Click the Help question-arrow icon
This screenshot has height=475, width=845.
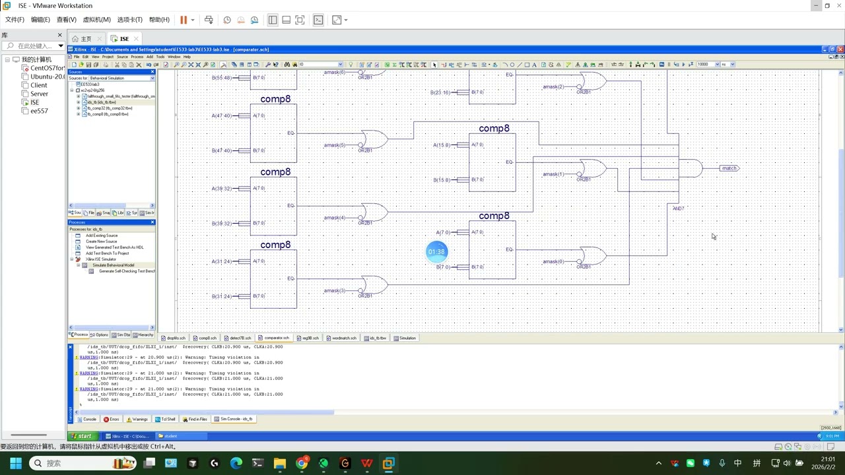(x=276, y=65)
